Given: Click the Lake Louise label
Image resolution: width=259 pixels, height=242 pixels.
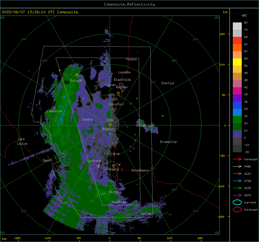Looking at the screenshot, I should point(22,141).
